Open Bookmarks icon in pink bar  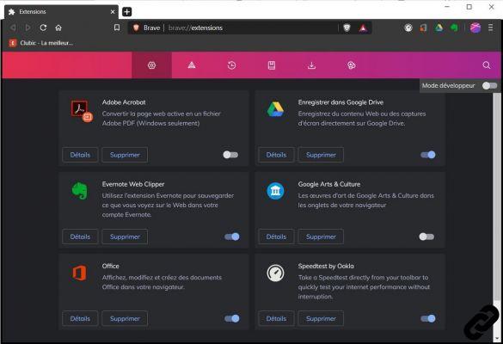(272, 65)
